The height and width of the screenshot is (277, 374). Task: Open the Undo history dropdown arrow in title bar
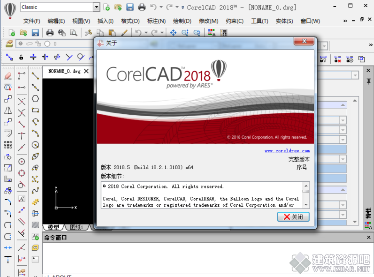click(161, 7)
